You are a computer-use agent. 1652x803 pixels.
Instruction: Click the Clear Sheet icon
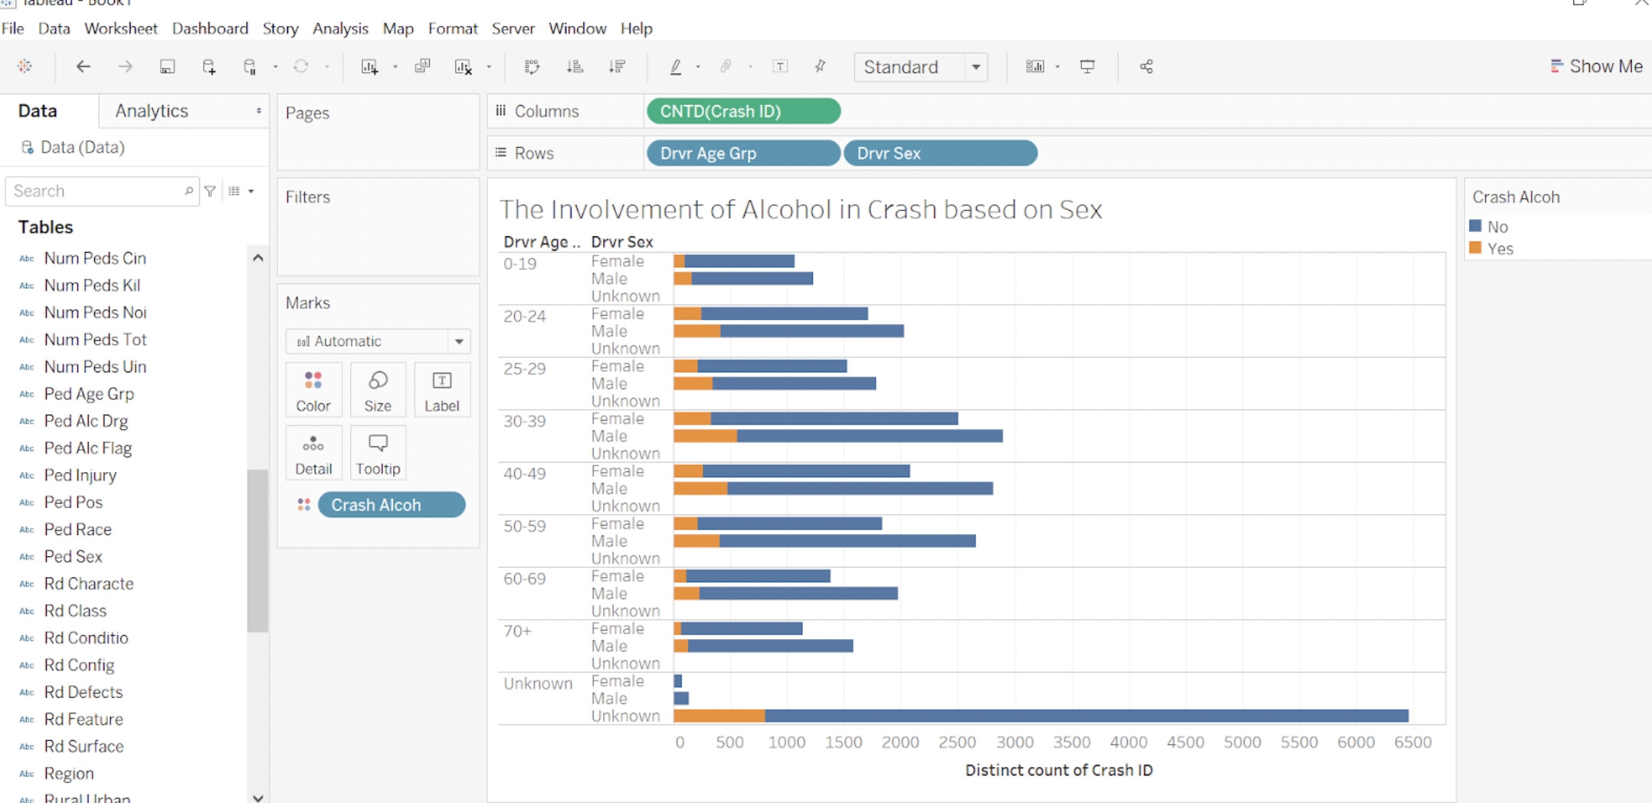tap(464, 67)
